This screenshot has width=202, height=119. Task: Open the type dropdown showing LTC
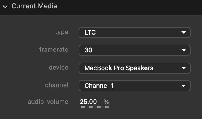134,33
